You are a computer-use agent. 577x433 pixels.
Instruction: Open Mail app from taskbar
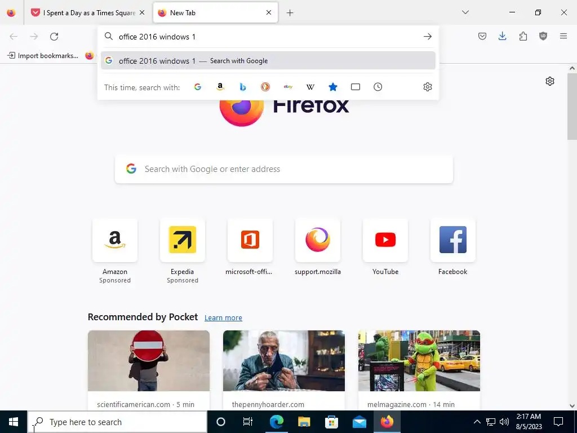(x=359, y=422)
